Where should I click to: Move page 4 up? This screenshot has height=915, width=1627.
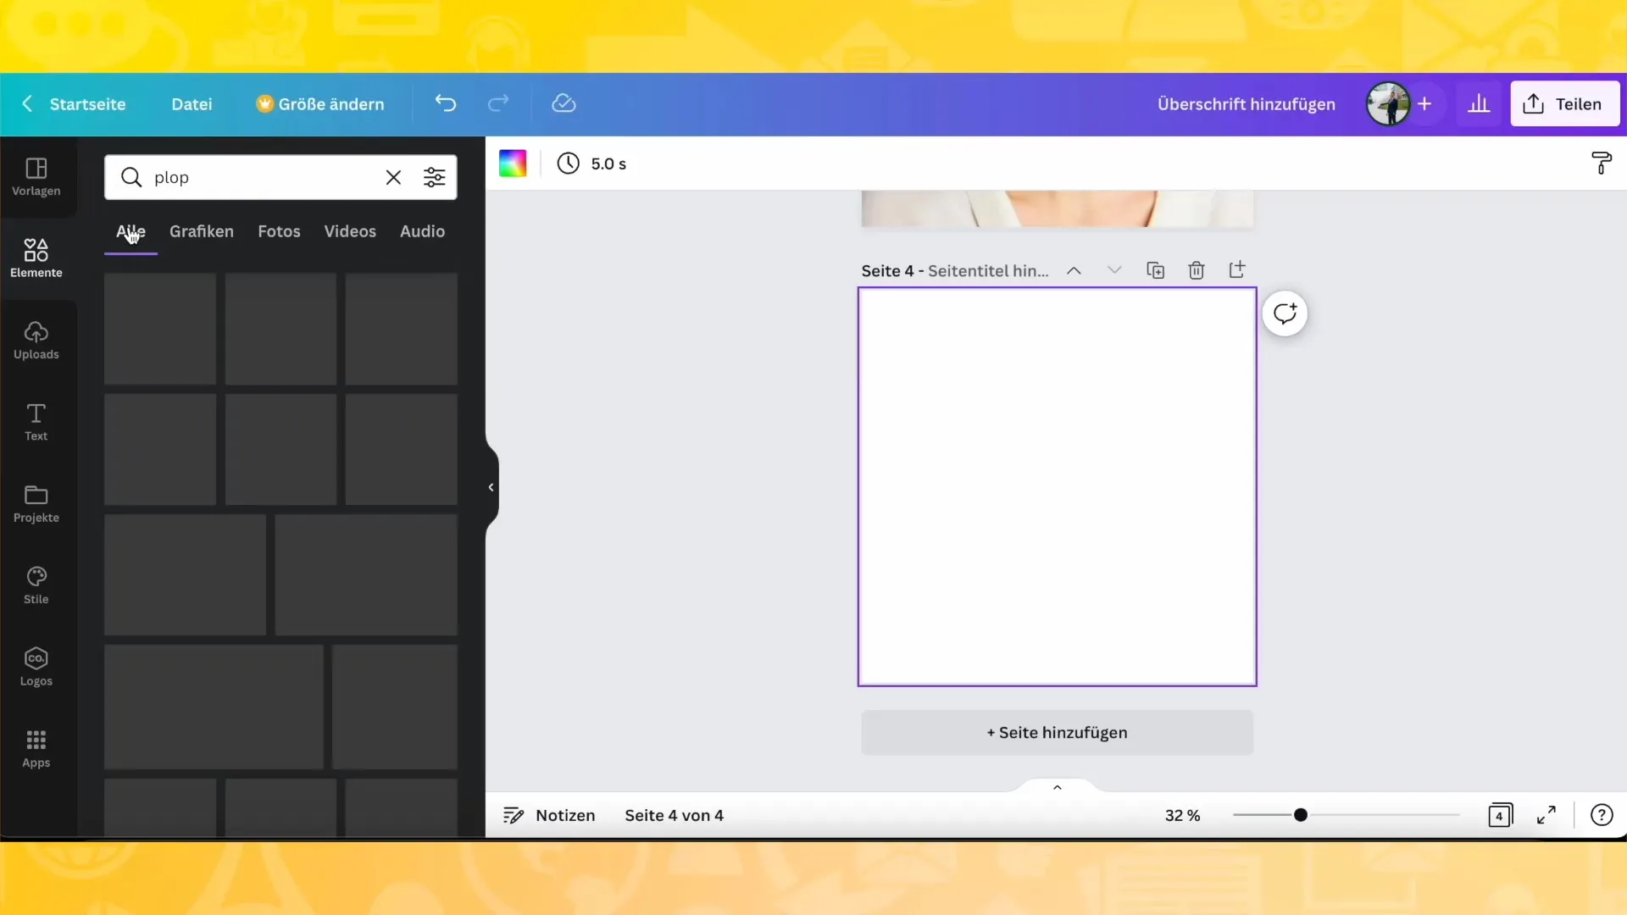(1074, 270)
